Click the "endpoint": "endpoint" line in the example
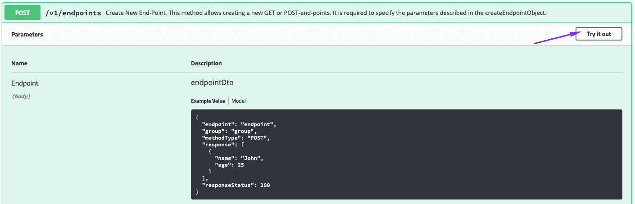The height and width of the screenshot is (204, 635). point(239,124)
